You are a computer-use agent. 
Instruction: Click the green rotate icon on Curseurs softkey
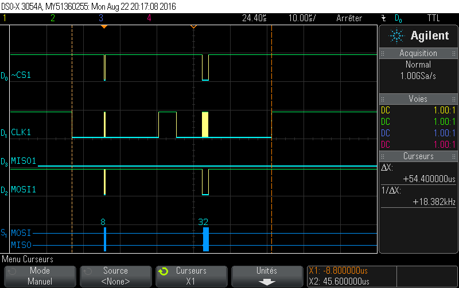click(x=164, y=271)
